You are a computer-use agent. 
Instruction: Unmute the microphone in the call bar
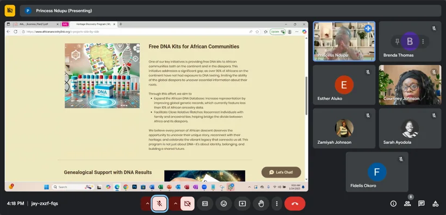coord(159,204)
